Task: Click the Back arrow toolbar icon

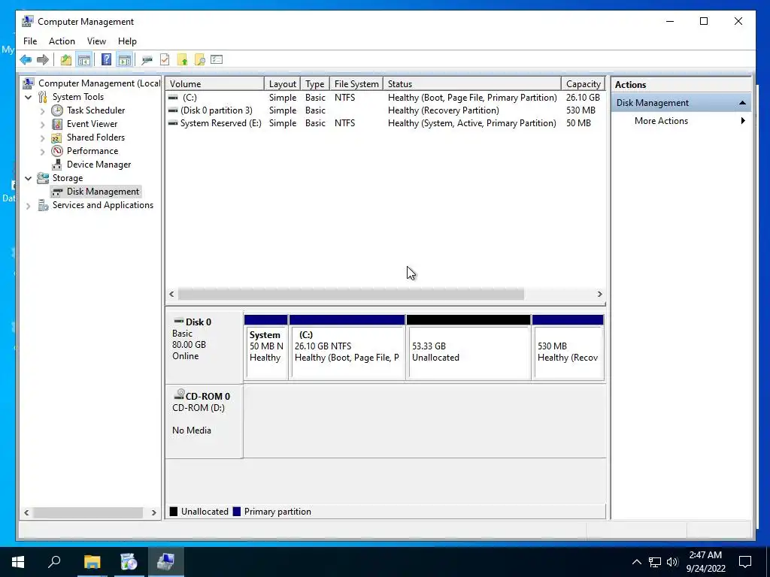Action: [26, 60]
